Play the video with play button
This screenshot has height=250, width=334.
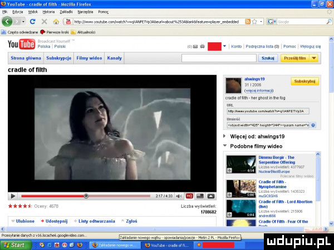[x=13, y=196]
